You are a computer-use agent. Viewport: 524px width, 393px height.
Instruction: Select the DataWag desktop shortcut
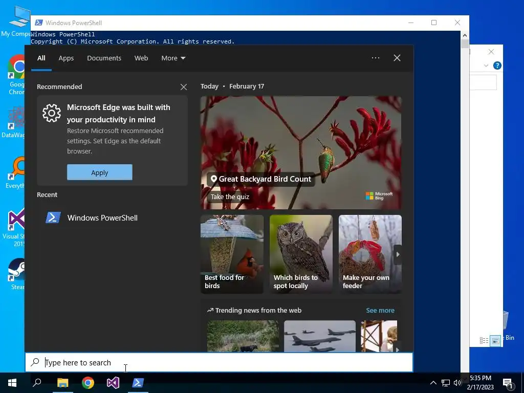coord(13,122)
